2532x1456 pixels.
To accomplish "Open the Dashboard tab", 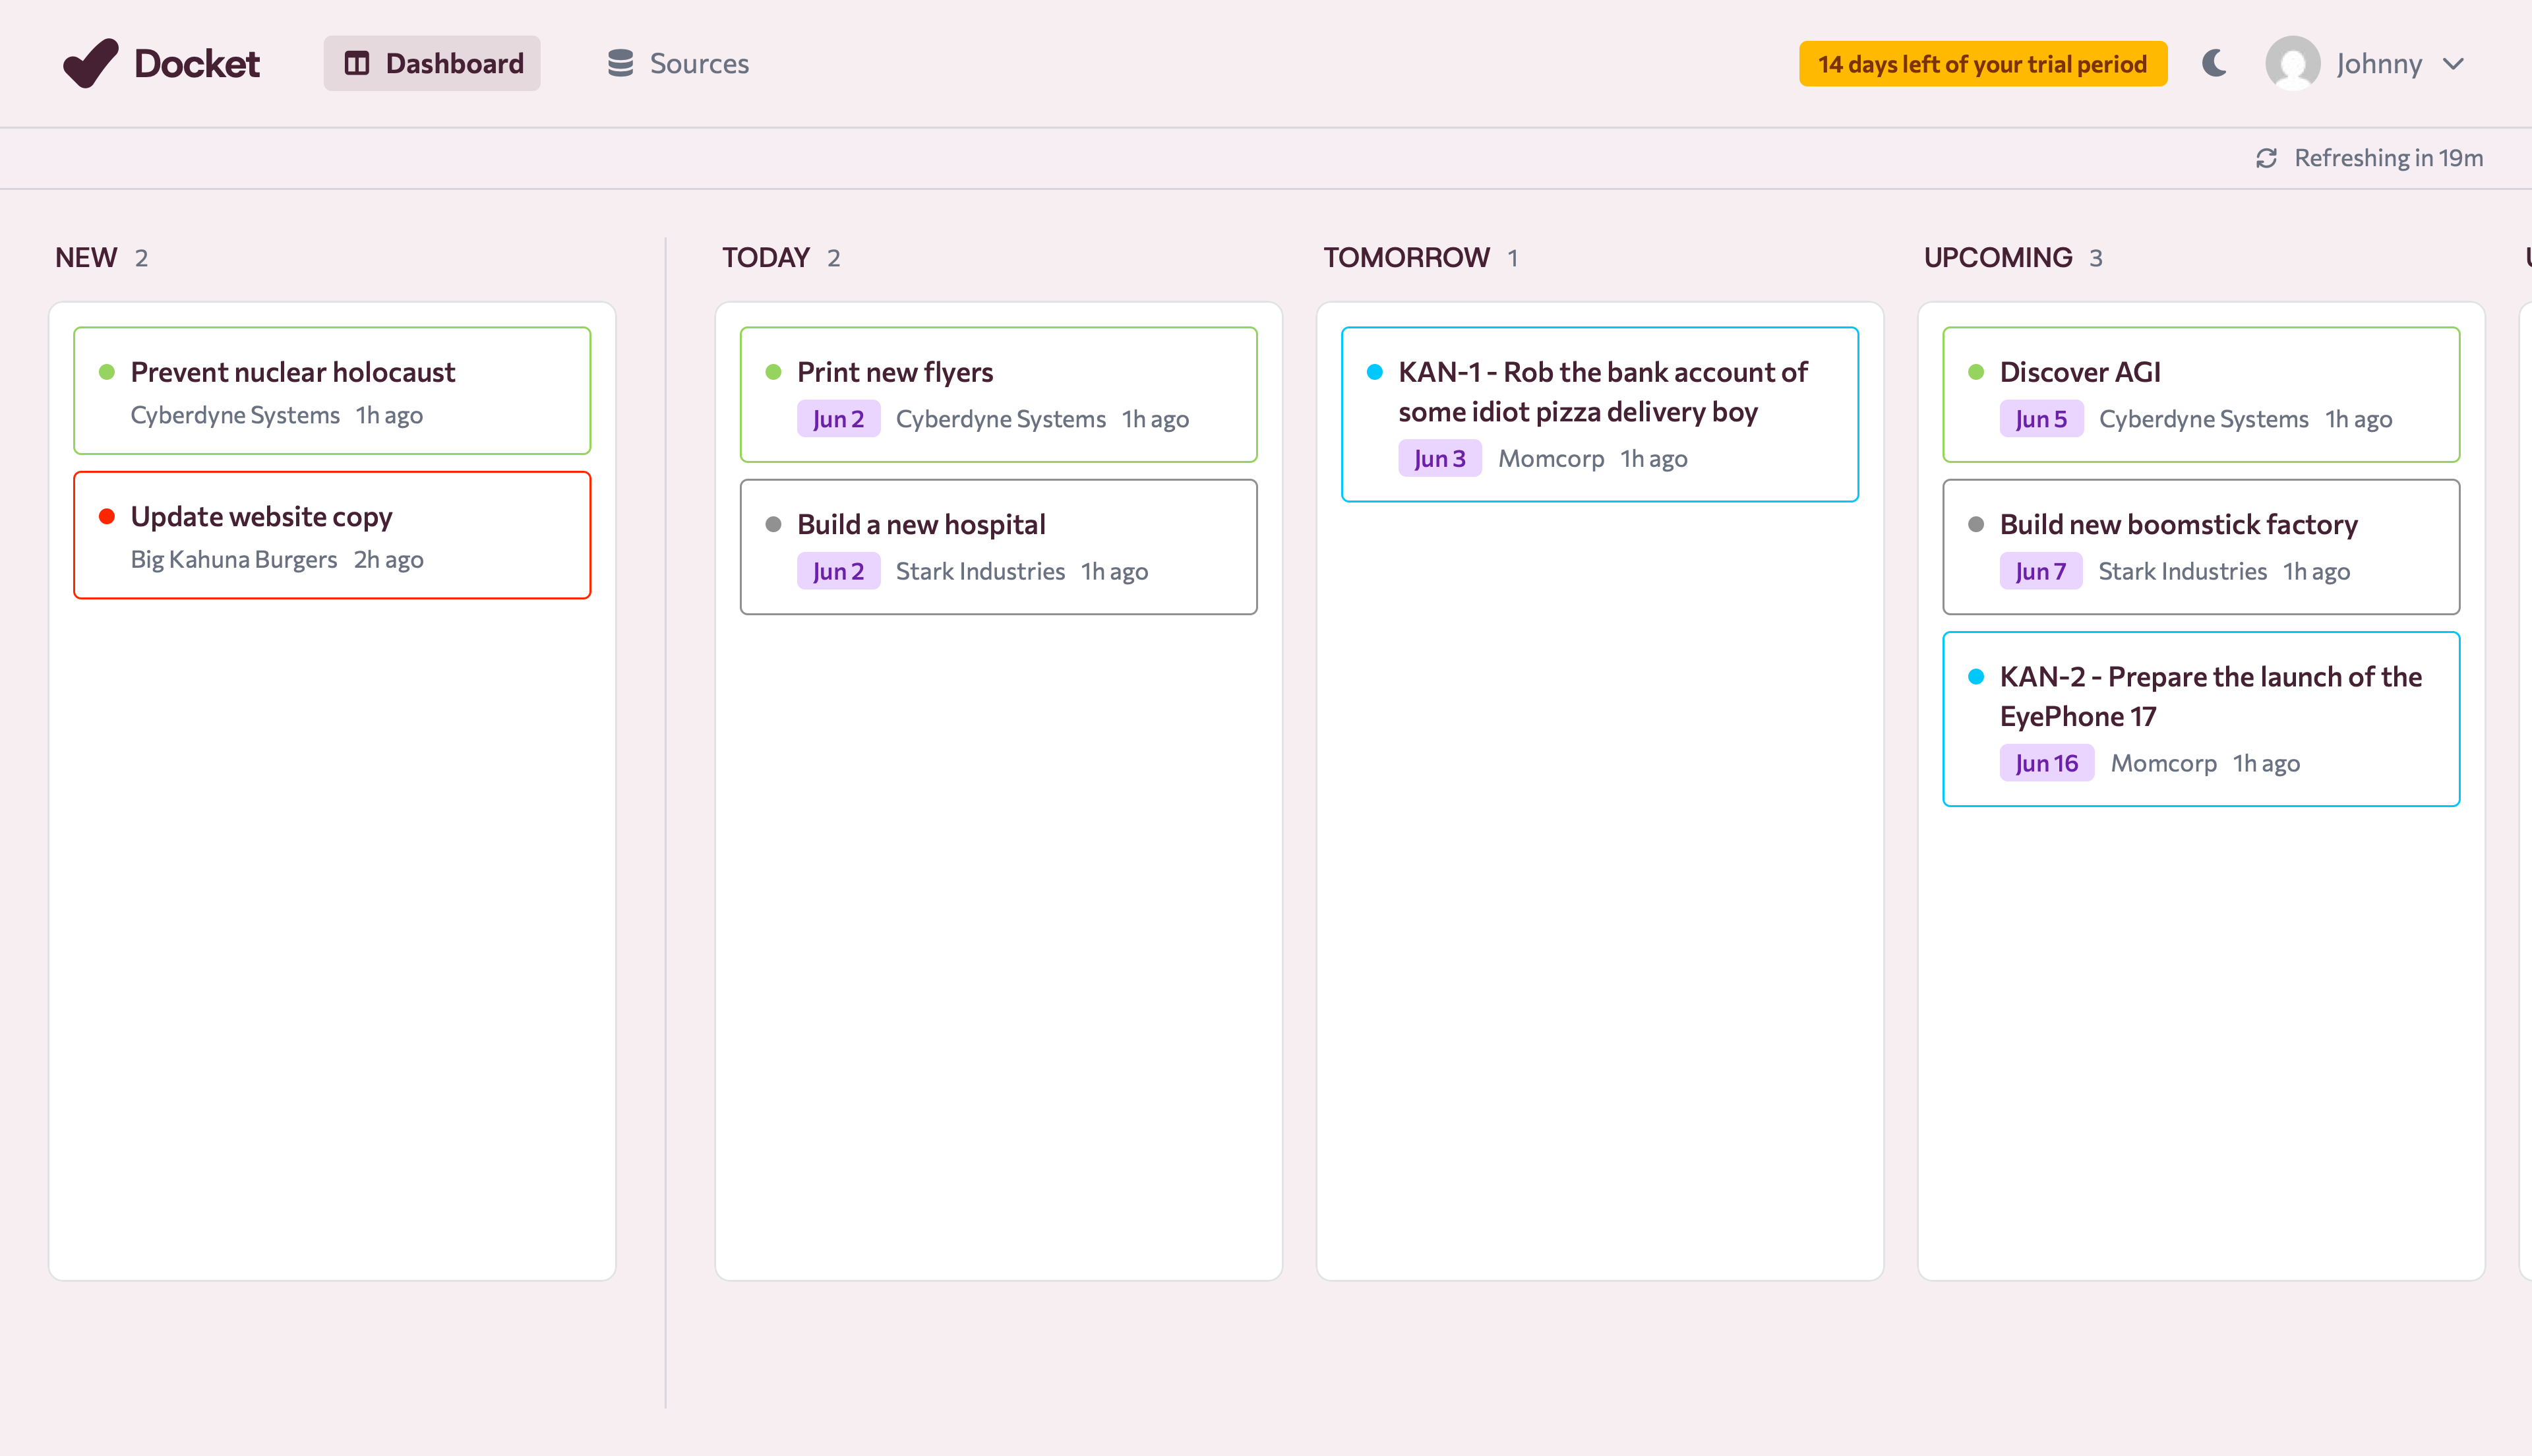I will 432,63.
